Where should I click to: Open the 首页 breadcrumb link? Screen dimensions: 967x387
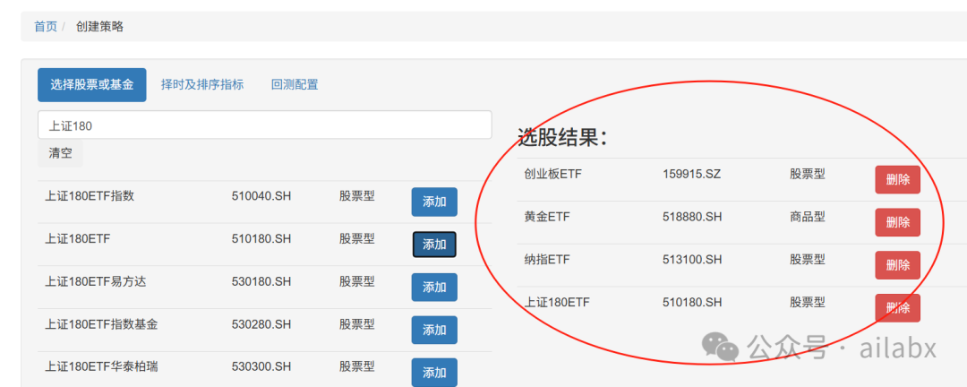tap(46, 27)
